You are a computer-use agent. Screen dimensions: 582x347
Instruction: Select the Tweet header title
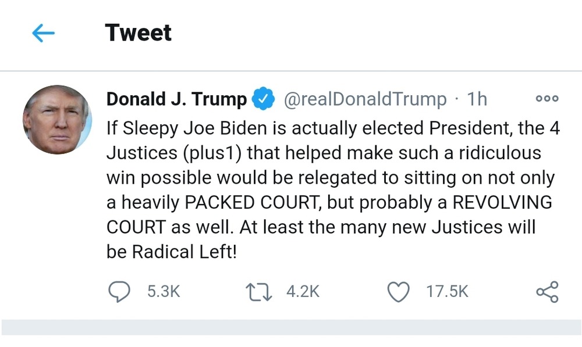pos(138,33)
